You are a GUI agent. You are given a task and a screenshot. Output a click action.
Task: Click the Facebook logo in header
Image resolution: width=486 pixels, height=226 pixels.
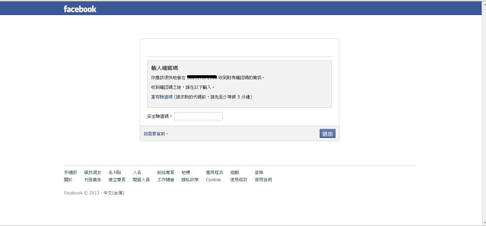pyautogui.click(x=80, y=9)
